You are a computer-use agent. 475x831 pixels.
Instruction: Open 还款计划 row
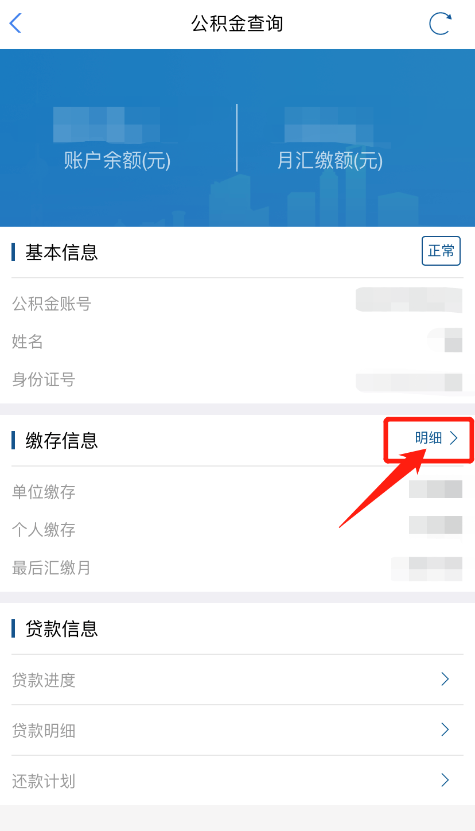[x=237, y=781]
